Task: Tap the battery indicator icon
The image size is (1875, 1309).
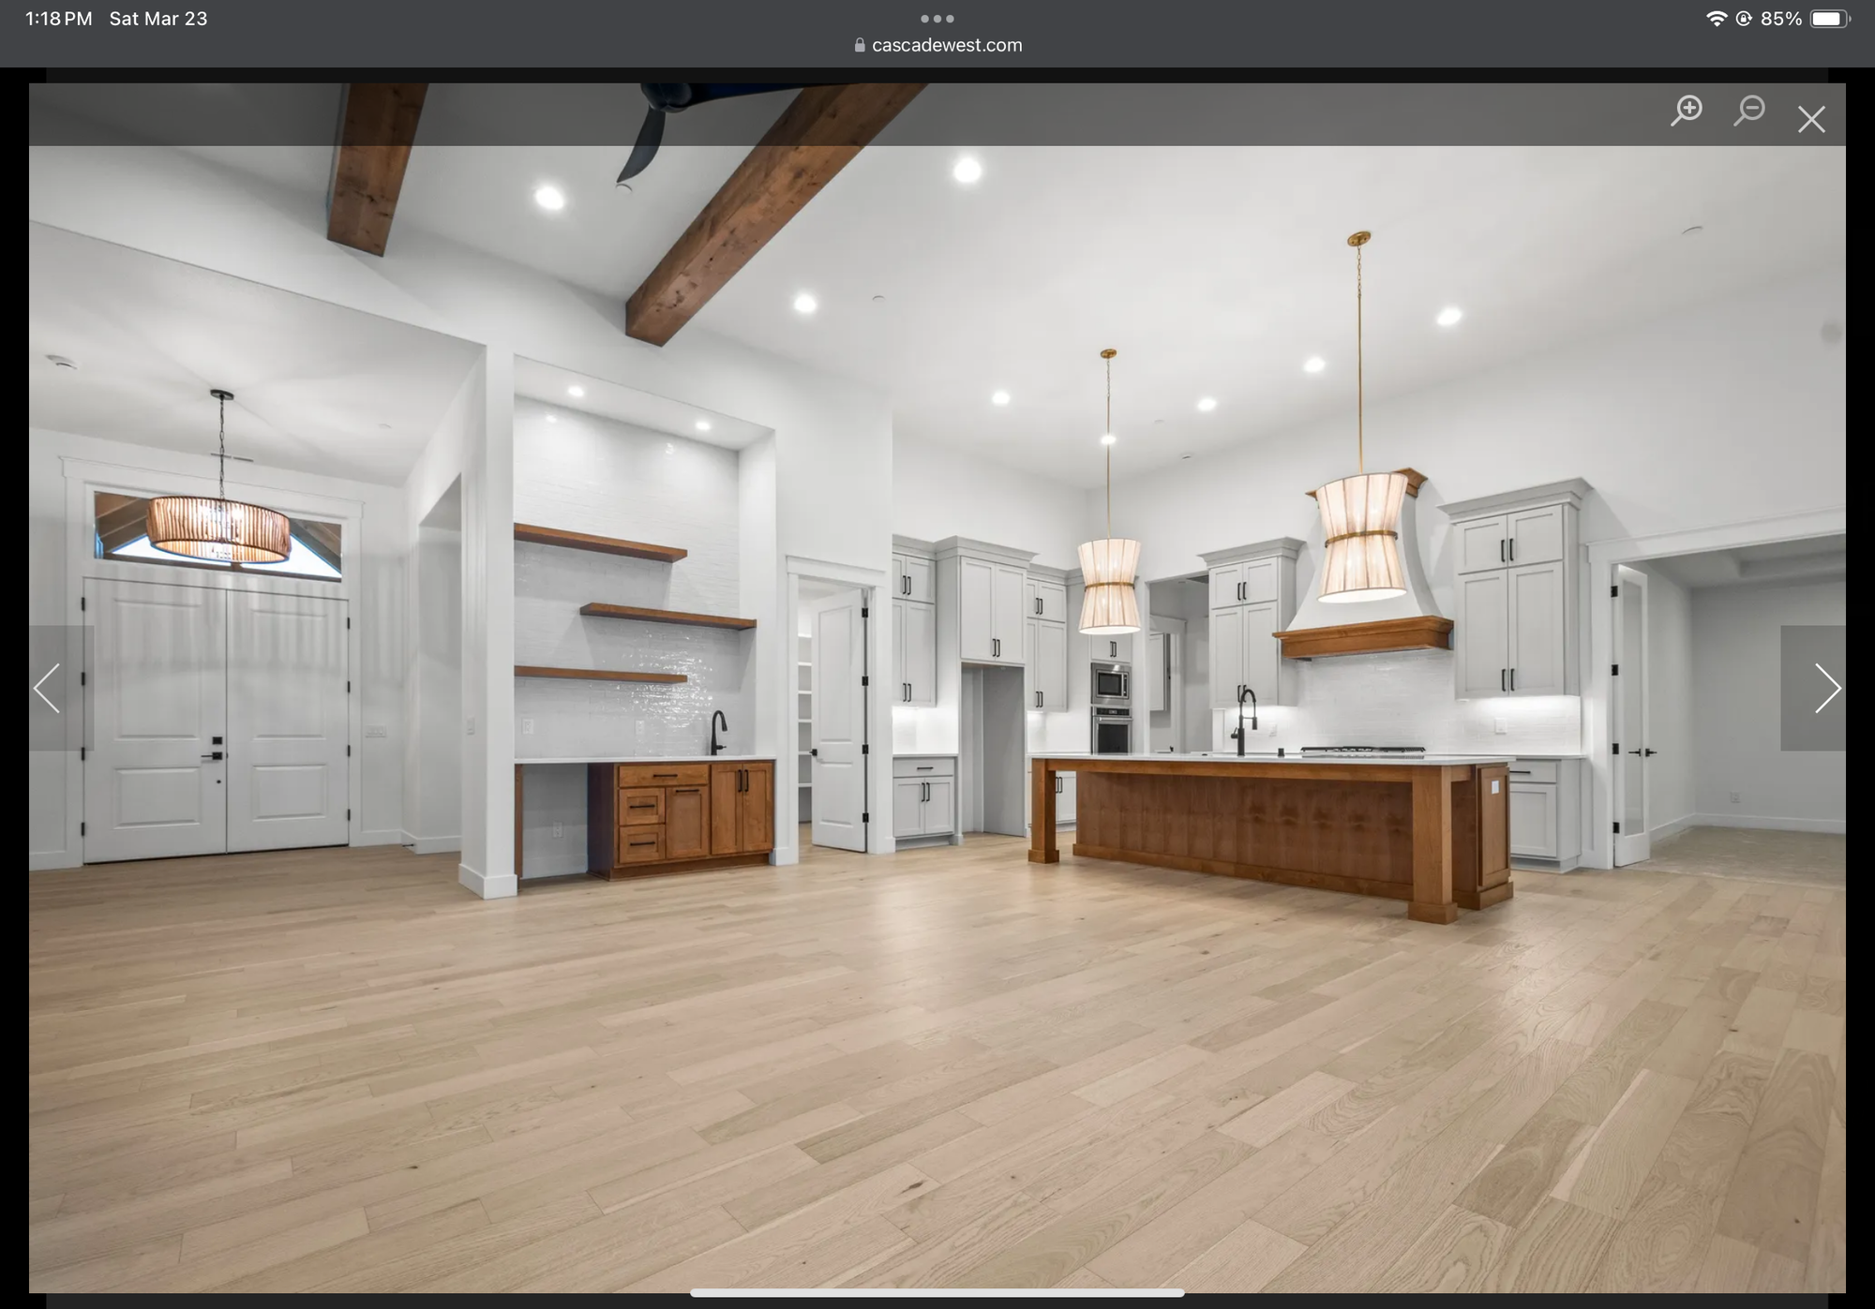Action: pyautogui.click(x=1830, y=19)
